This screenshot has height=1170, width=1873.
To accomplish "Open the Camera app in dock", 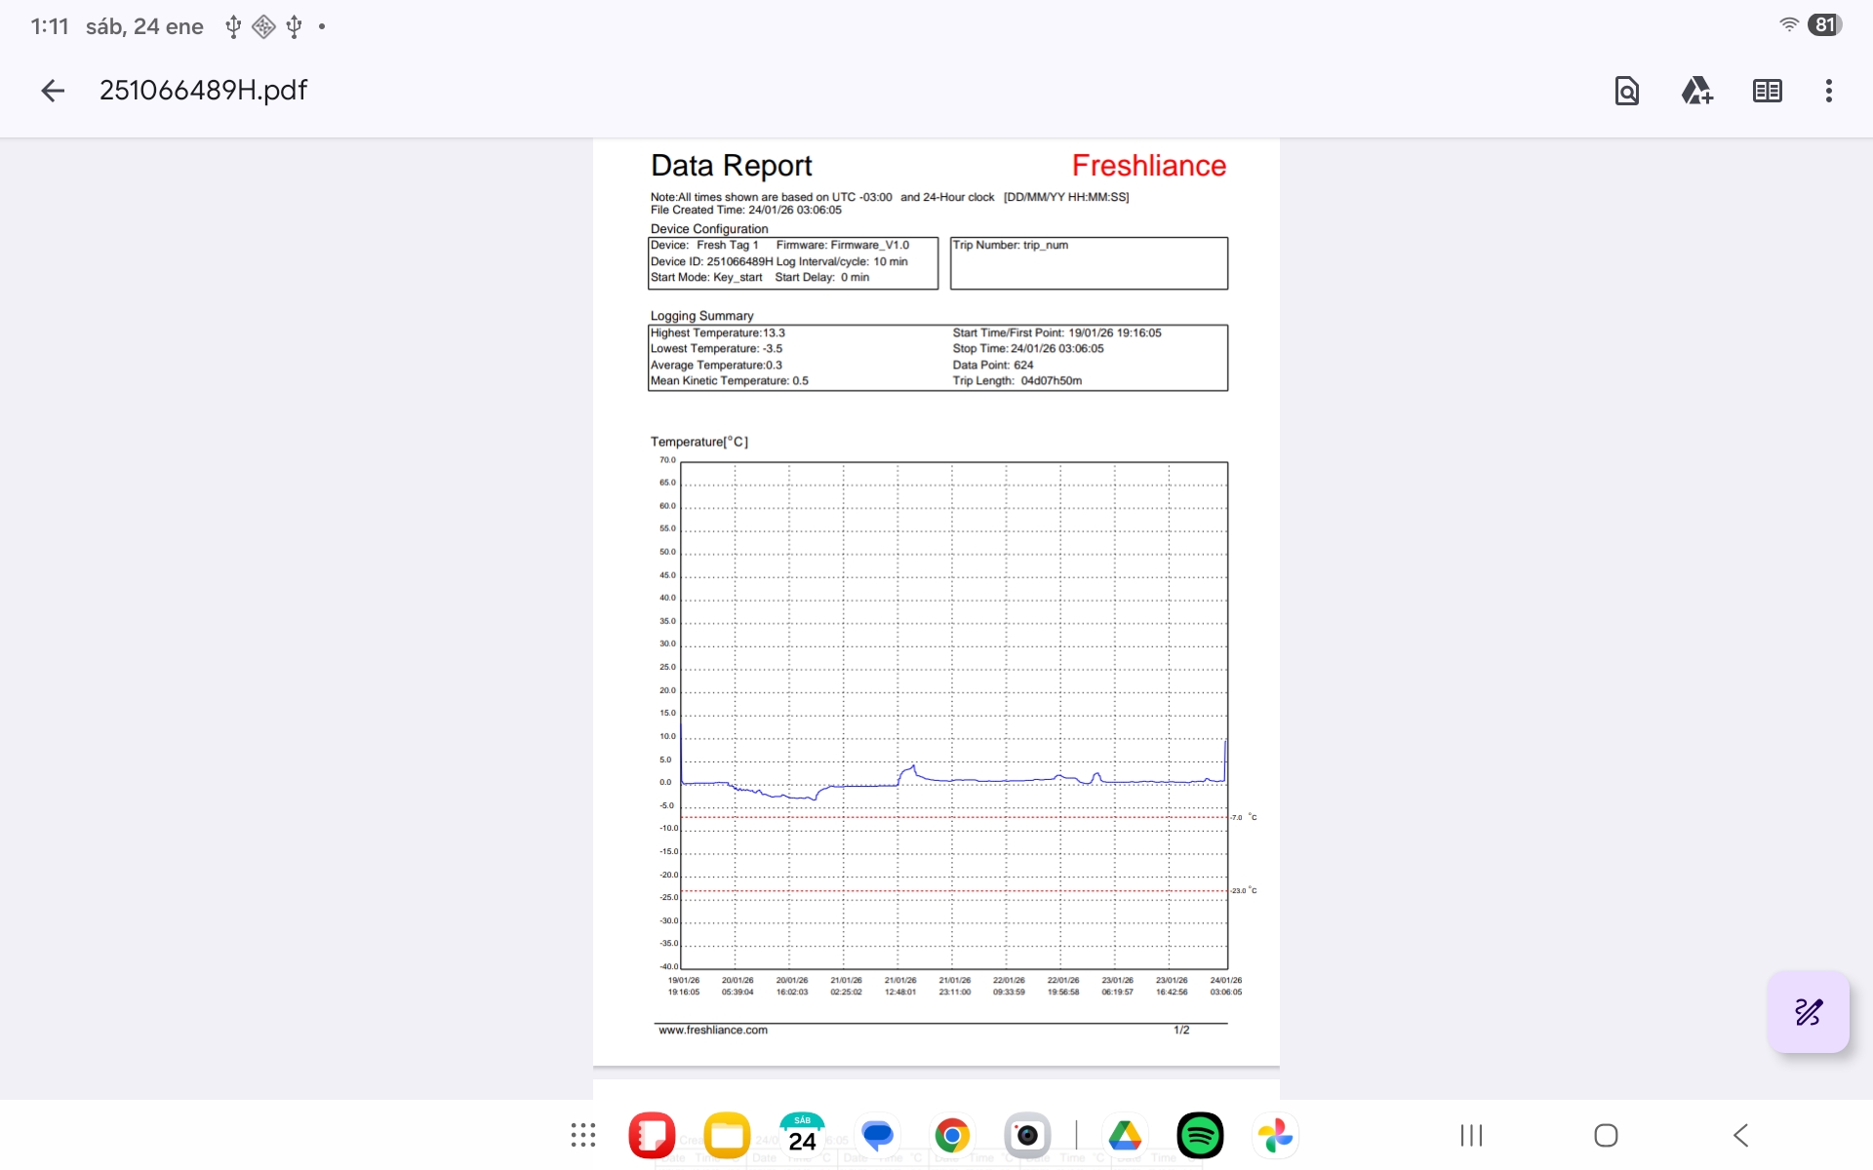I will 1027,1135.
